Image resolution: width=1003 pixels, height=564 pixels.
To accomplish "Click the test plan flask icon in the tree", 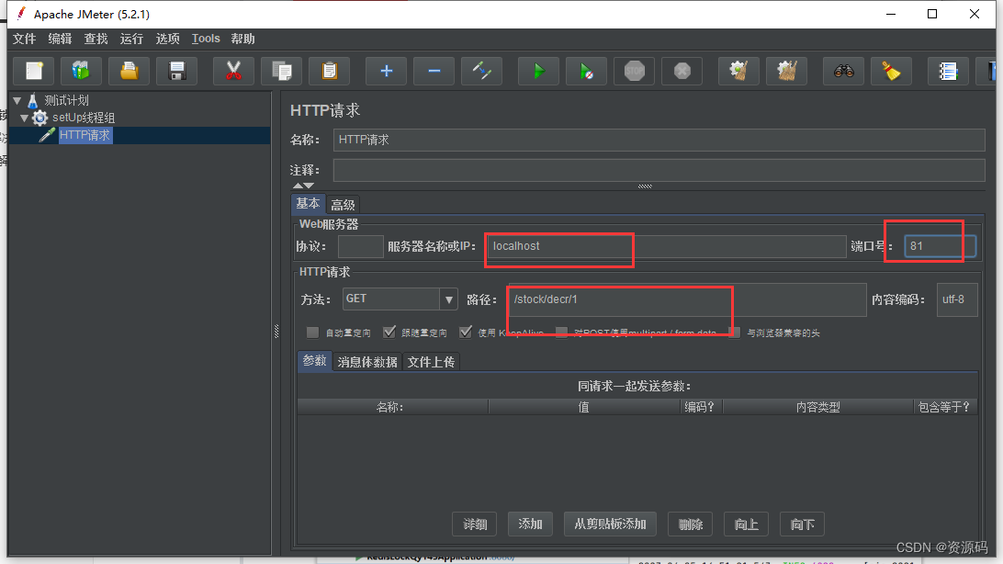I will pyautogui.click(x=33, y=100).
